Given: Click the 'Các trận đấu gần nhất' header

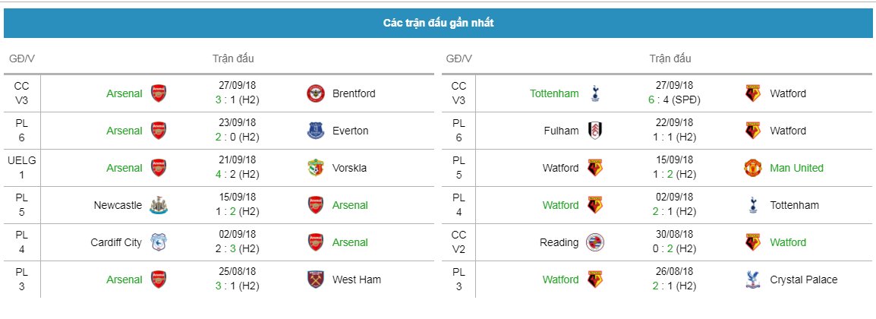Looking at the screenshot, I should [x=438, y=23].
